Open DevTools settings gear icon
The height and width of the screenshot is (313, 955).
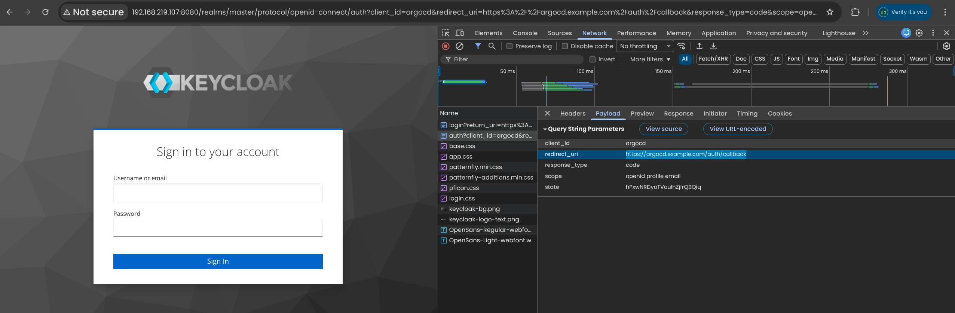tap(919, 33)
